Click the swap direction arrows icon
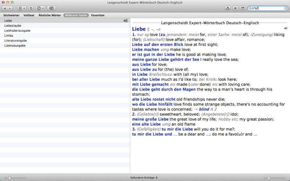Screen dimensions: 290x181 [x=31, y=8]
